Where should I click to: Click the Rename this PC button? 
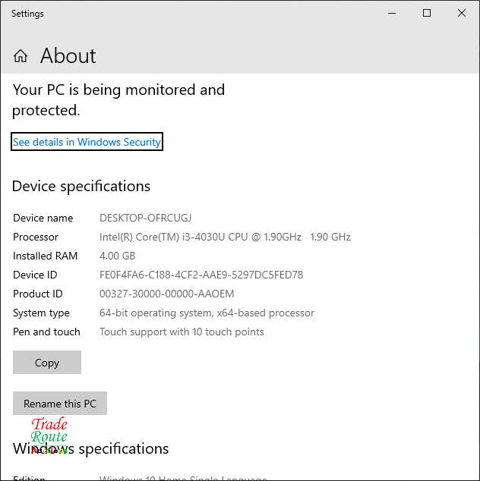(60, 404)
